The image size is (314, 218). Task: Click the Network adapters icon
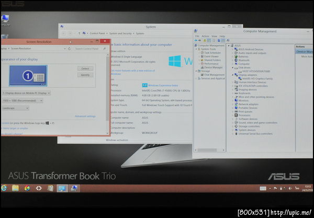coord(236,104)
